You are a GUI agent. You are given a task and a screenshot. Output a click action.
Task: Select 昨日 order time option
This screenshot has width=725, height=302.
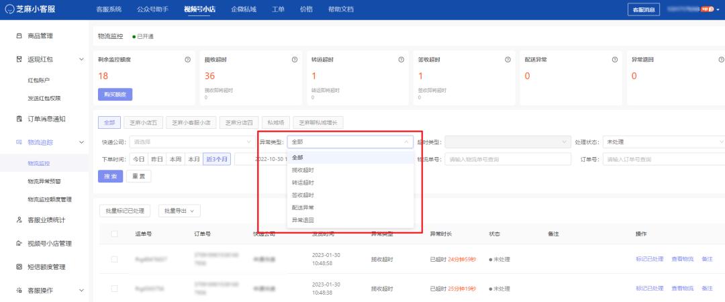[x=157, y=159]
